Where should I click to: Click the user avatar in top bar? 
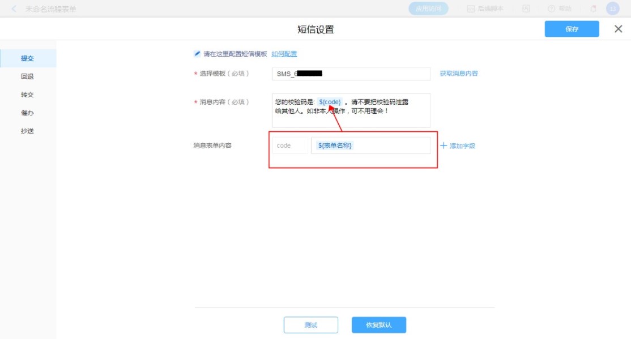click(x=612, y=8)
